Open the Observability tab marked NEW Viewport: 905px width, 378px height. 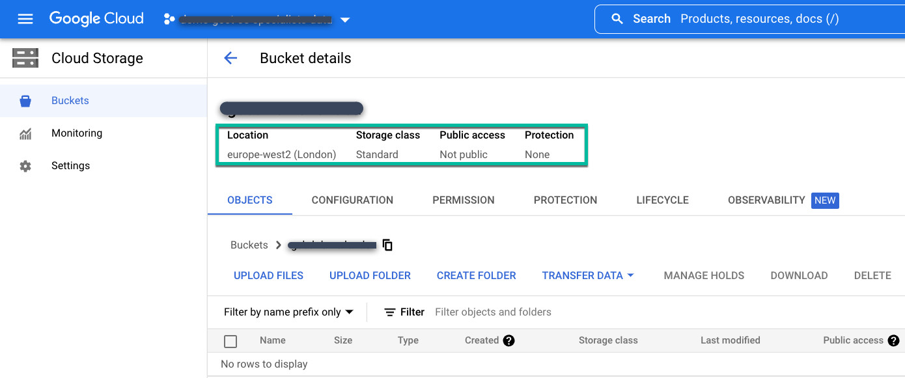click(x=766, y=200)
